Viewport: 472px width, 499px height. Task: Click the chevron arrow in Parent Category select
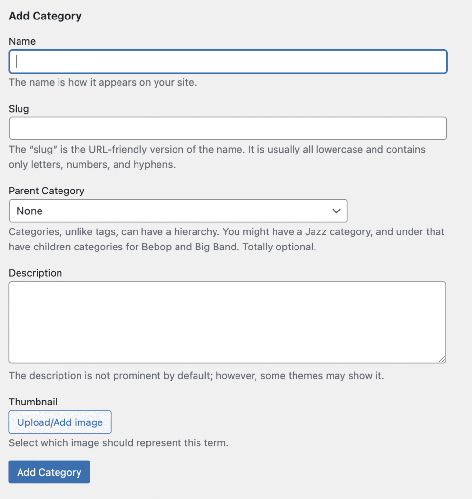point(336,211)
